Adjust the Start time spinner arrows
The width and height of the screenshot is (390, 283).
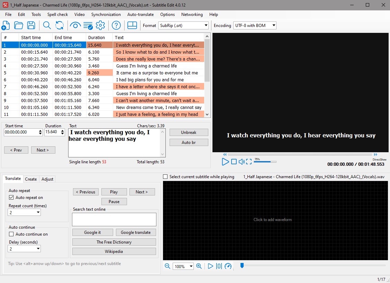click(40, 132)
